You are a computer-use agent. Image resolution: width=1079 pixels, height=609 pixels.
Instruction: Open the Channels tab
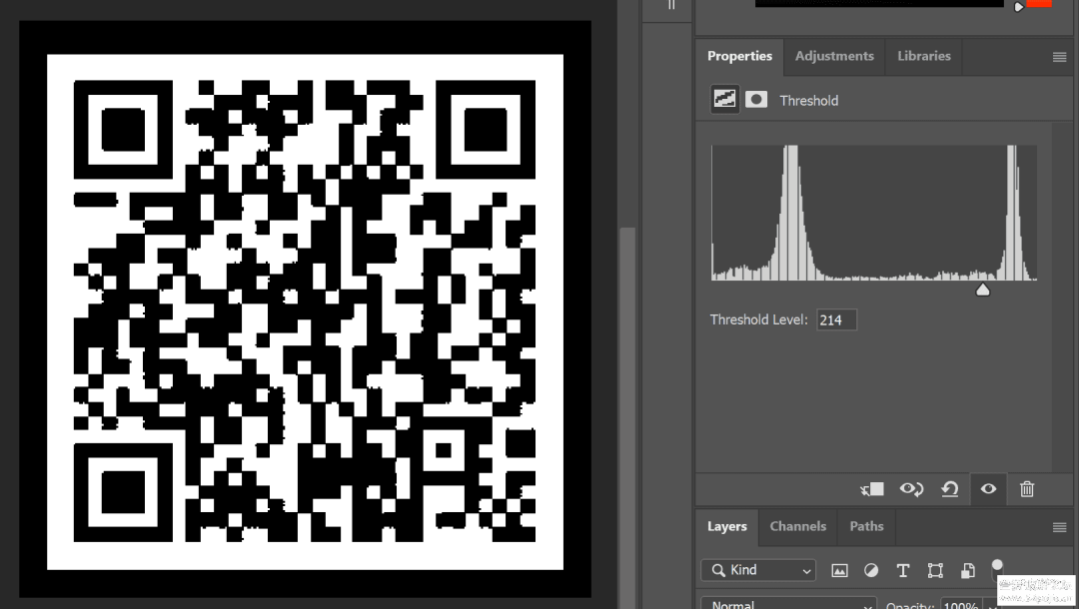797,526
